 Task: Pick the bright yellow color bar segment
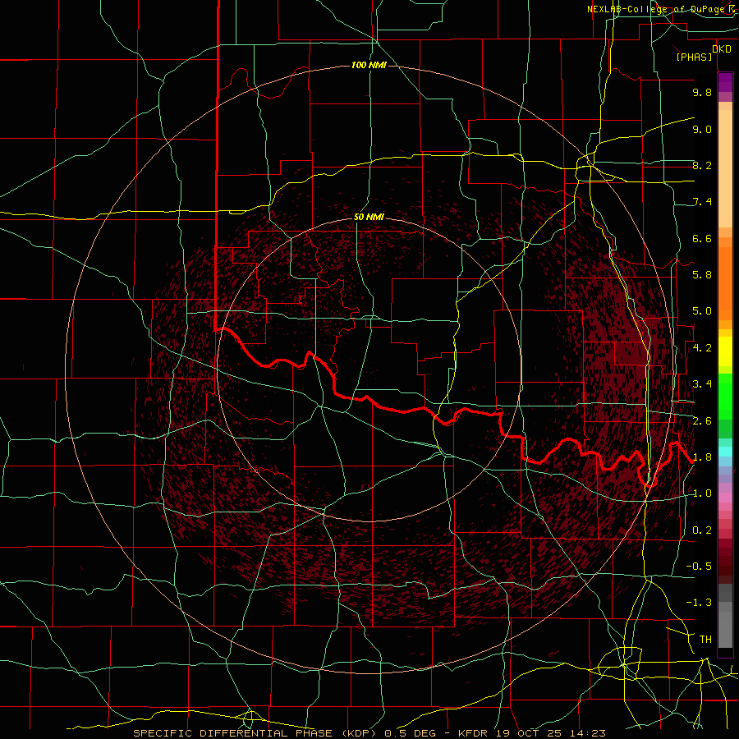pyautogui.click(x=725, y=351)
